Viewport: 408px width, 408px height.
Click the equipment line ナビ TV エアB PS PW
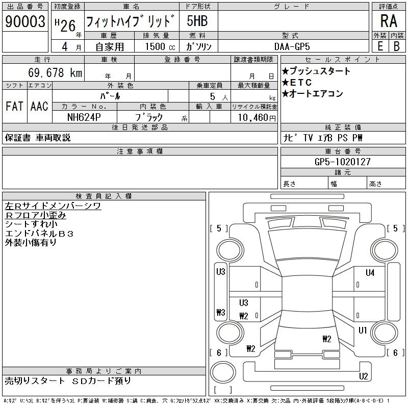point(323,138)
